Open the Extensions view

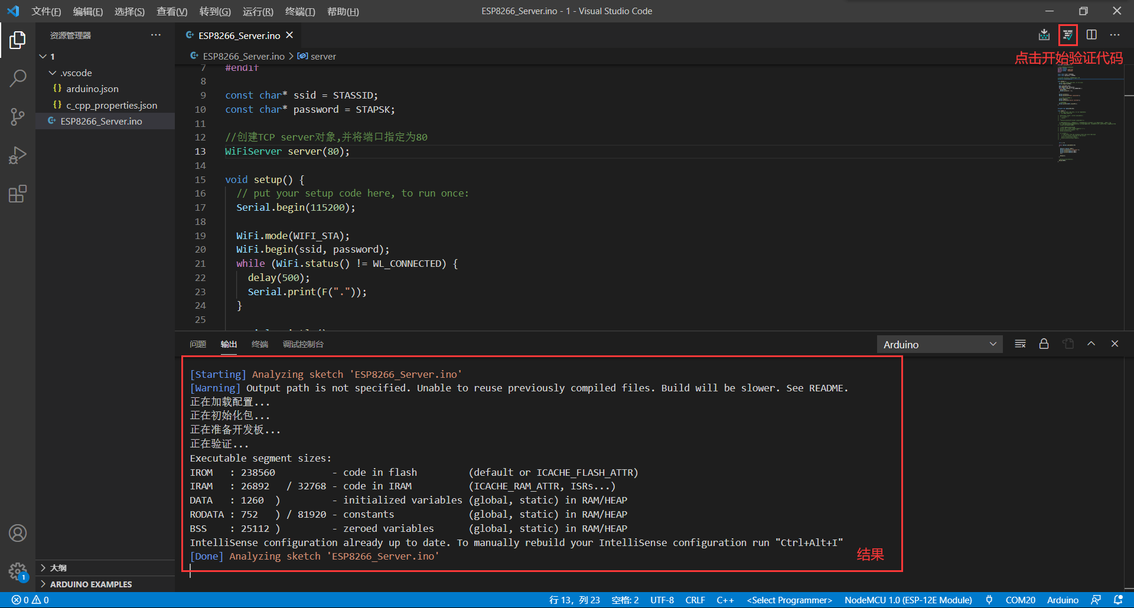[x=18, y=194]
